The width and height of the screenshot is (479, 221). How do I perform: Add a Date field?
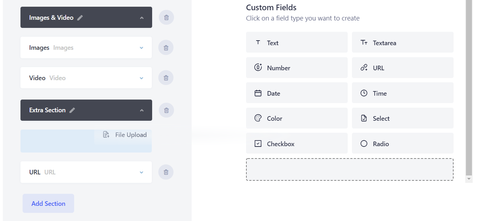297,92
